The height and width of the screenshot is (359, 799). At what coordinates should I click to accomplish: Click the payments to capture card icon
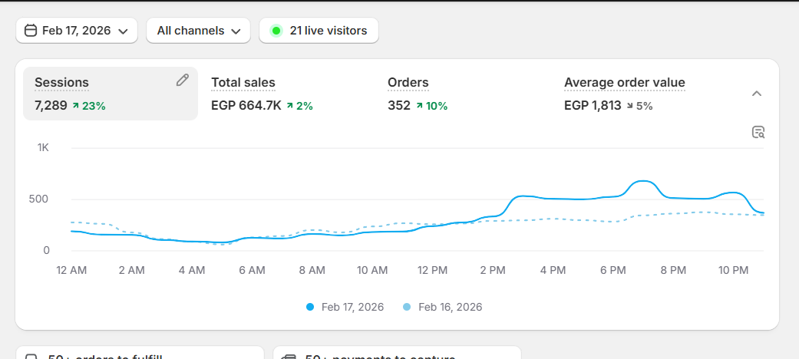[x=289, y=357]
